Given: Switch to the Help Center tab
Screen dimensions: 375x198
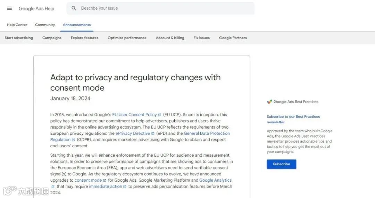Looking at the screenshot, I should click(x=17, y=25).
